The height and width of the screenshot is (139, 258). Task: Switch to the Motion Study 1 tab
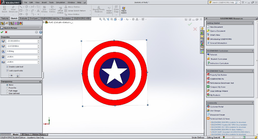(39, 134)
